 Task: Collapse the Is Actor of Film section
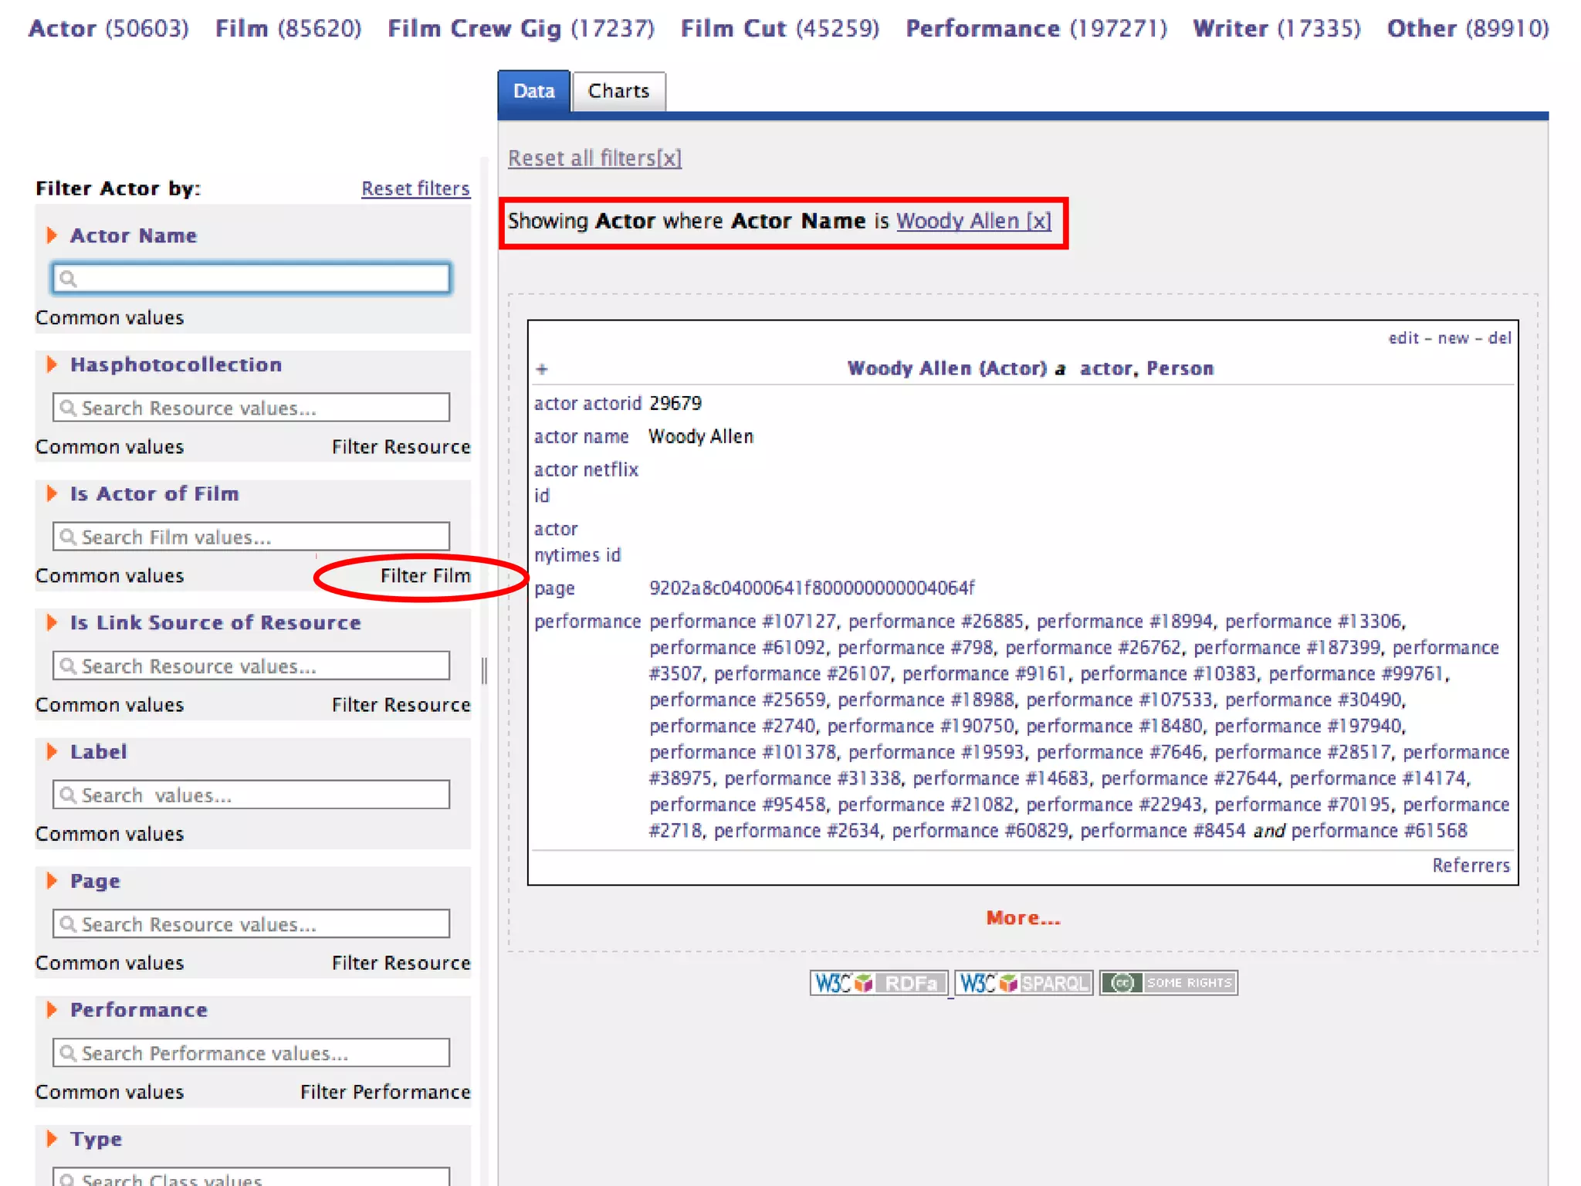[52, 493]
